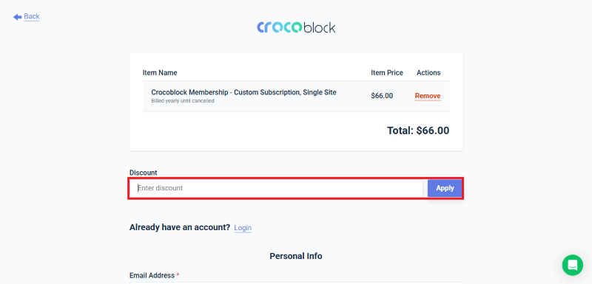Open the green chat support widget

572,265
